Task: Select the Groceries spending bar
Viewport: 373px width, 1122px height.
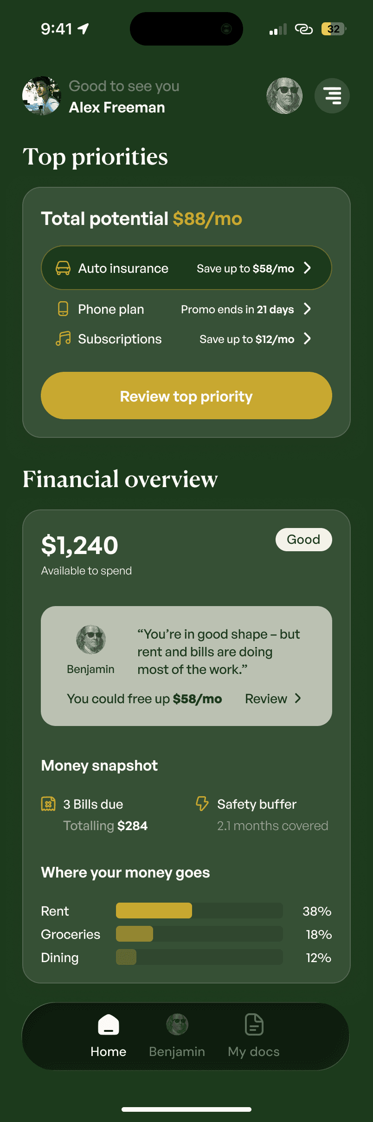Action: point(199,934)
